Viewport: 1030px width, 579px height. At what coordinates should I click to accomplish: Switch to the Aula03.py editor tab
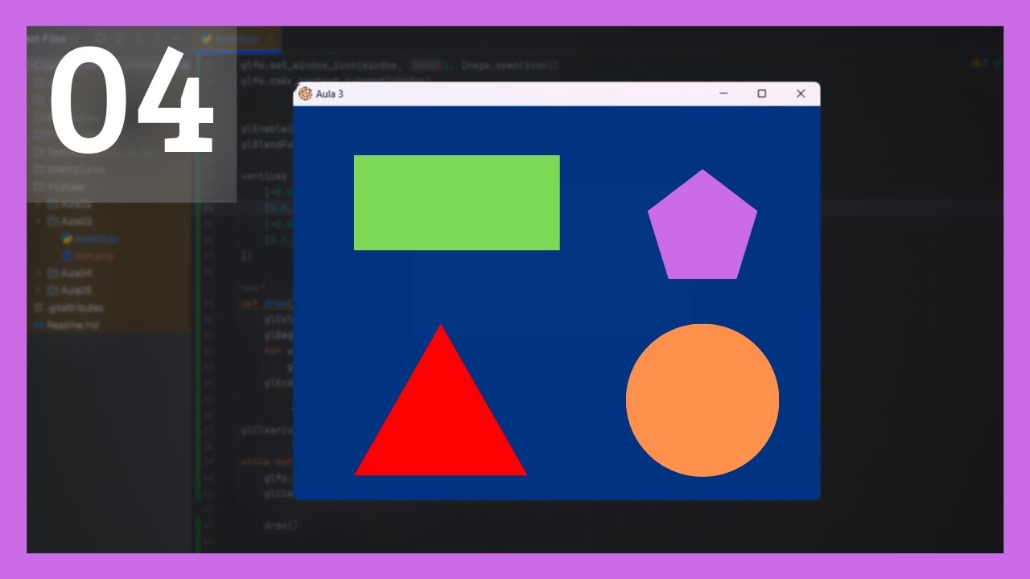[x=237, y=38]
